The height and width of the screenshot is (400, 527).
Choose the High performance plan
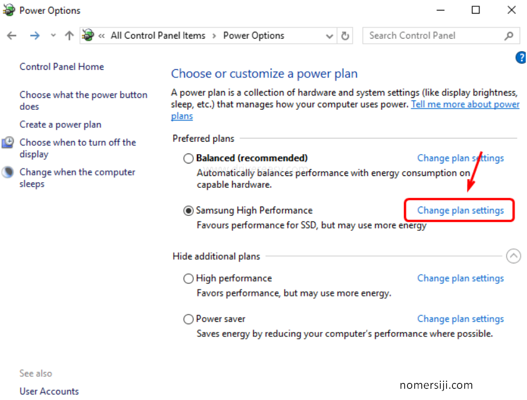coord(188,278)
